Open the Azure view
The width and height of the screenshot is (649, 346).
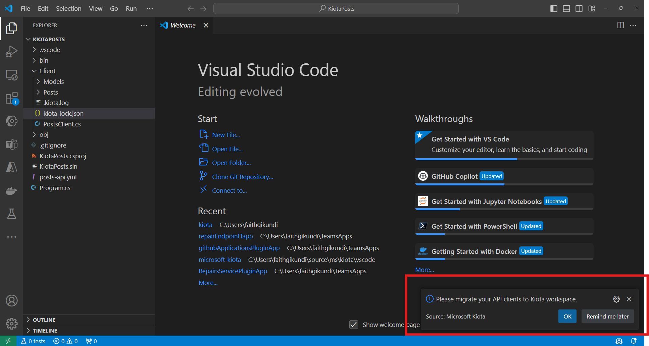(x=11, y=167)
